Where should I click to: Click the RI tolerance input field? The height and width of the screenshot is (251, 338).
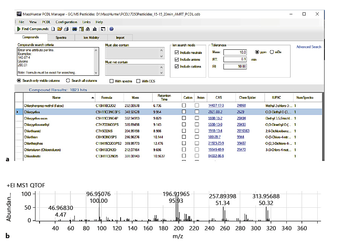(235, 66)
